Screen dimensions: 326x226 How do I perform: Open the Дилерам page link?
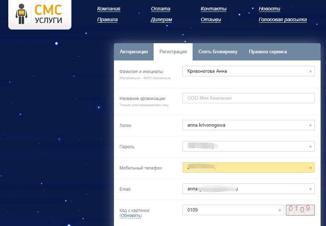161,20
